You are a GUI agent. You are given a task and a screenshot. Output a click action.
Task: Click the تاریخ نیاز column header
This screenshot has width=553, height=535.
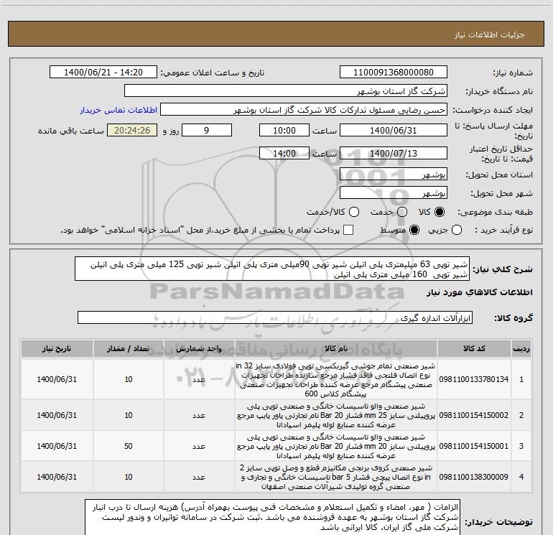(x=57, y=349)
